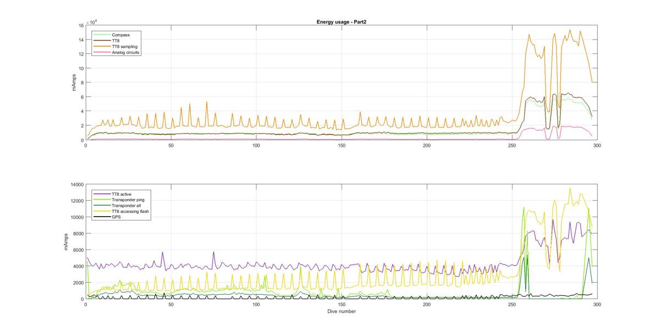The width and height of the screenshot is (660, 336).
Task: Click the "12000" y-axis tick label
Action: click(x=76, y=201)
